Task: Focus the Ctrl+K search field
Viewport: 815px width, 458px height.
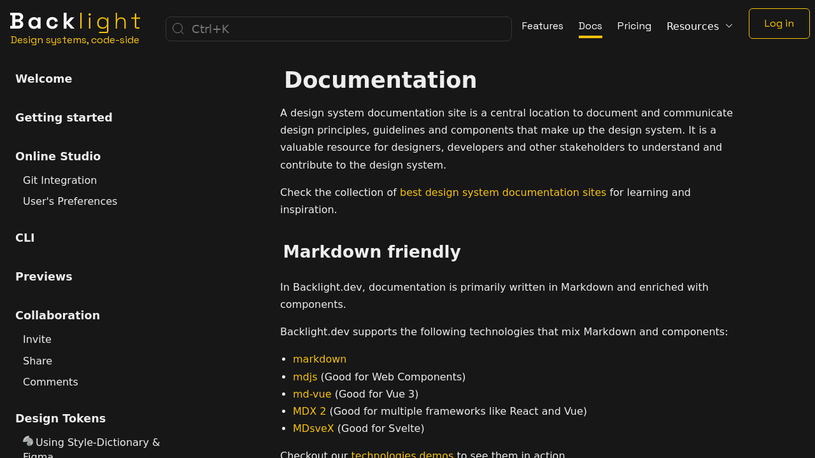Action: (x=339, y=29)
